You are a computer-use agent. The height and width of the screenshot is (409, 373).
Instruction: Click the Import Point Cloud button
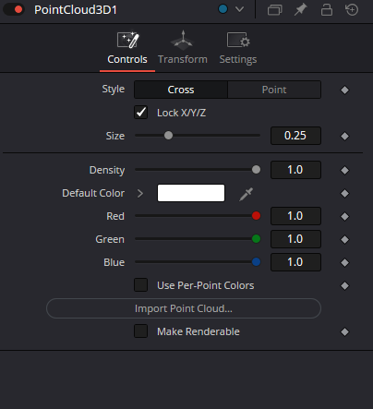click(184, 308)
